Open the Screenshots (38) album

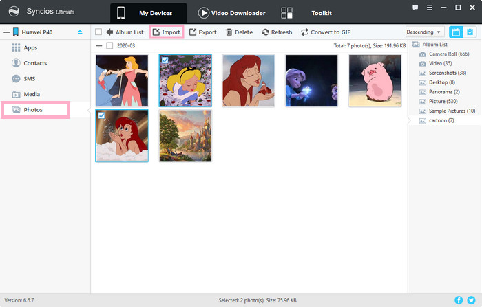[443, 73]
